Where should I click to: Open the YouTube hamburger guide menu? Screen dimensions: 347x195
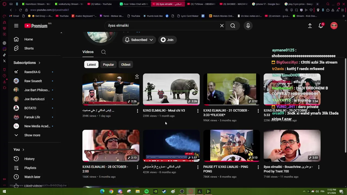(x=16, y=26)
